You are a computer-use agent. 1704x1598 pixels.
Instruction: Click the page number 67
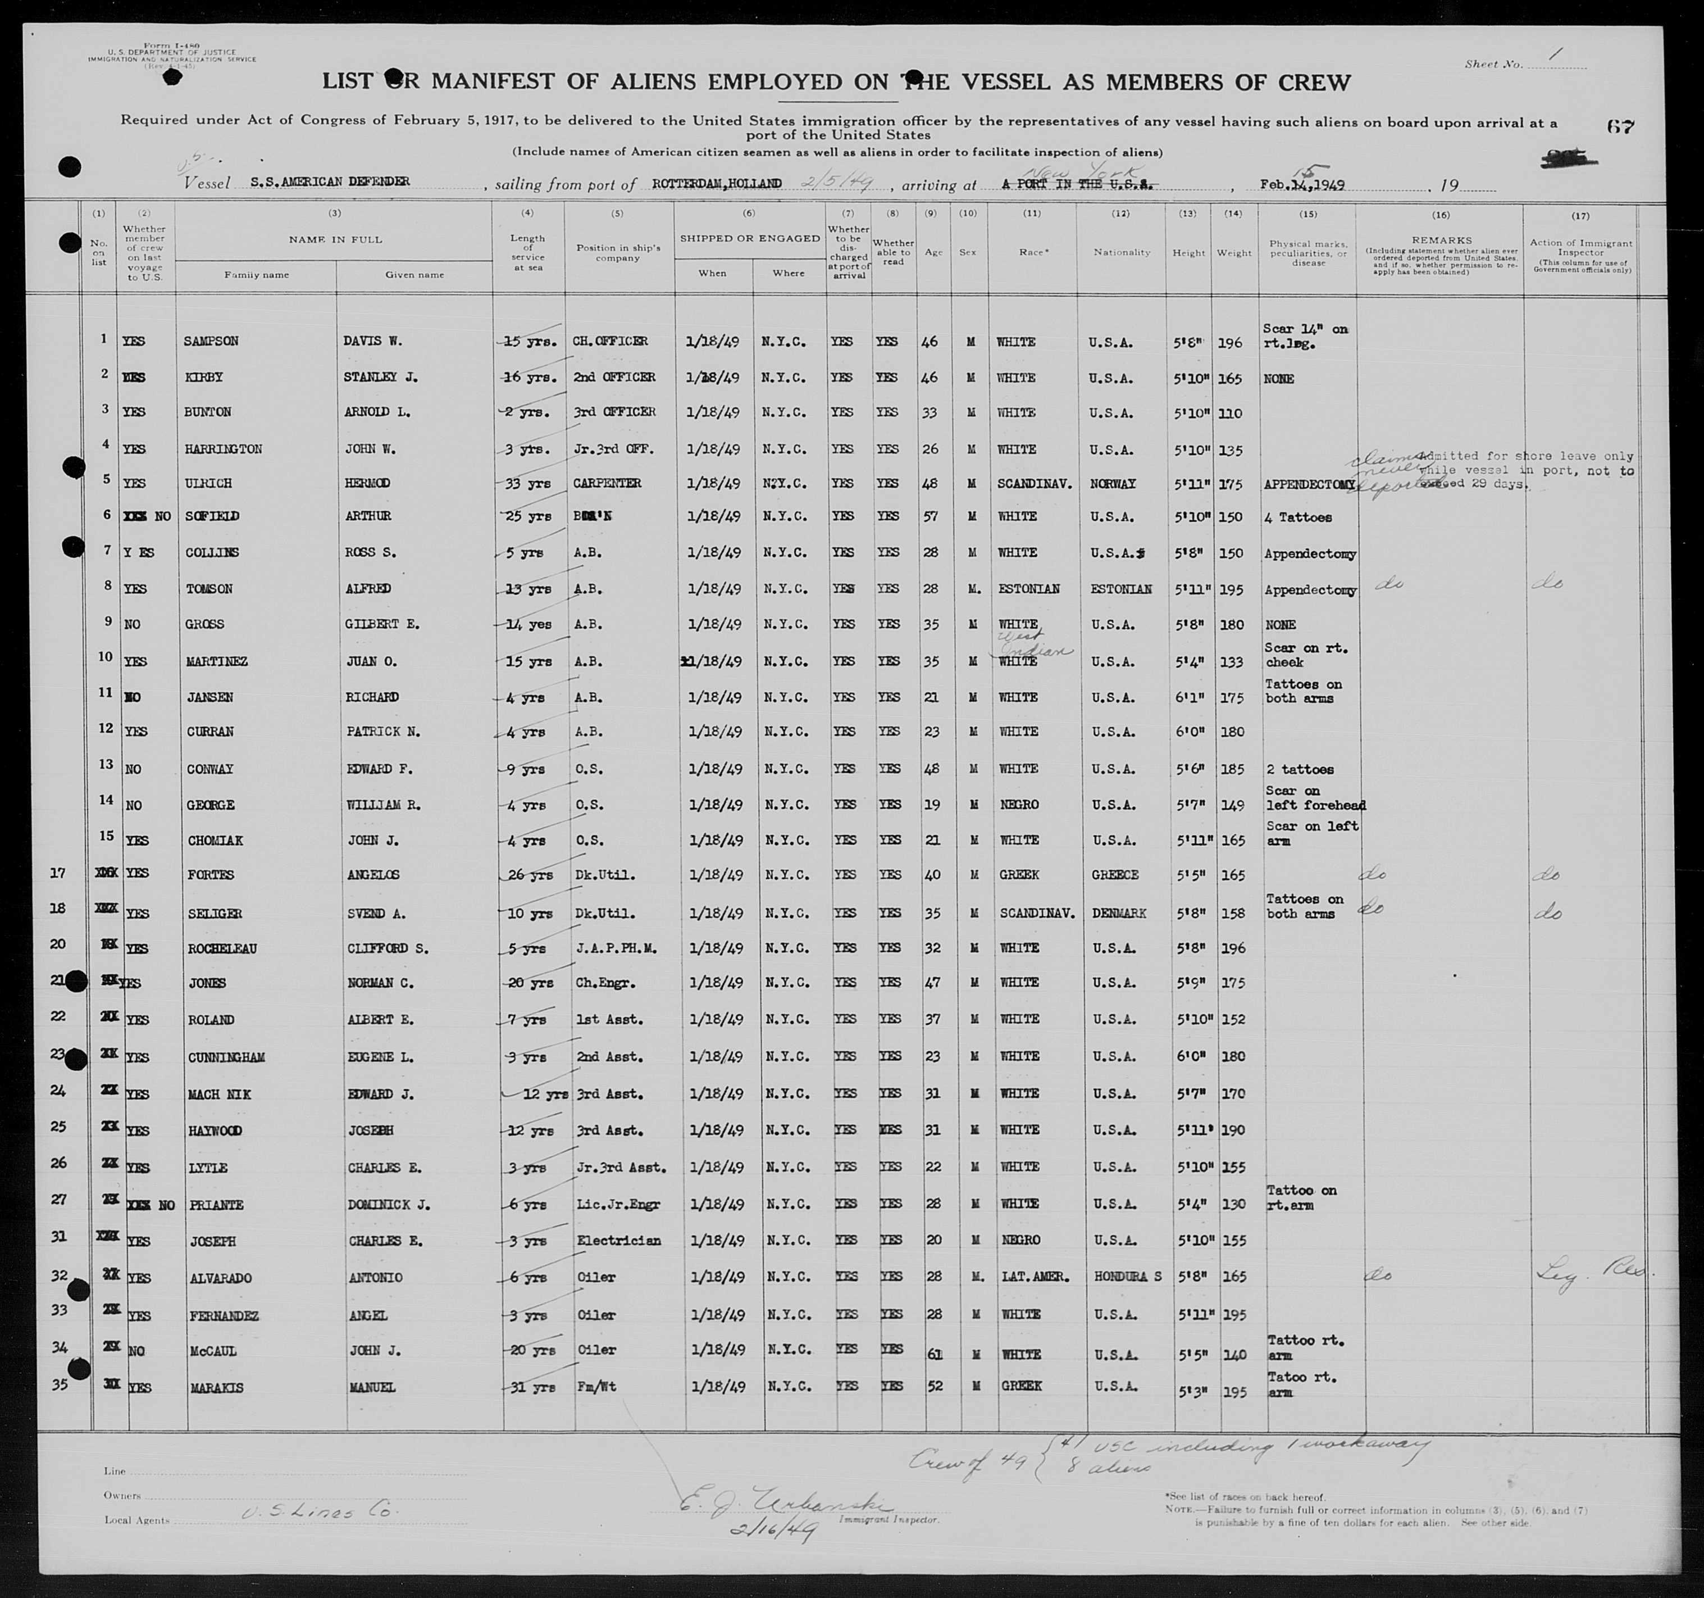(x=1620, y=127)
